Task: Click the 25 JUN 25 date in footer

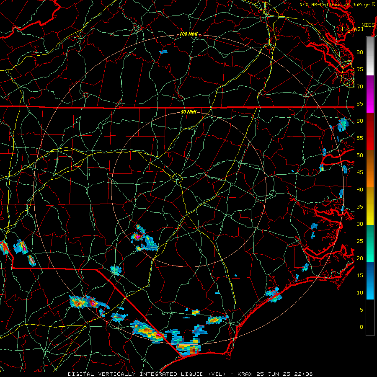Action: click(273, 374)
